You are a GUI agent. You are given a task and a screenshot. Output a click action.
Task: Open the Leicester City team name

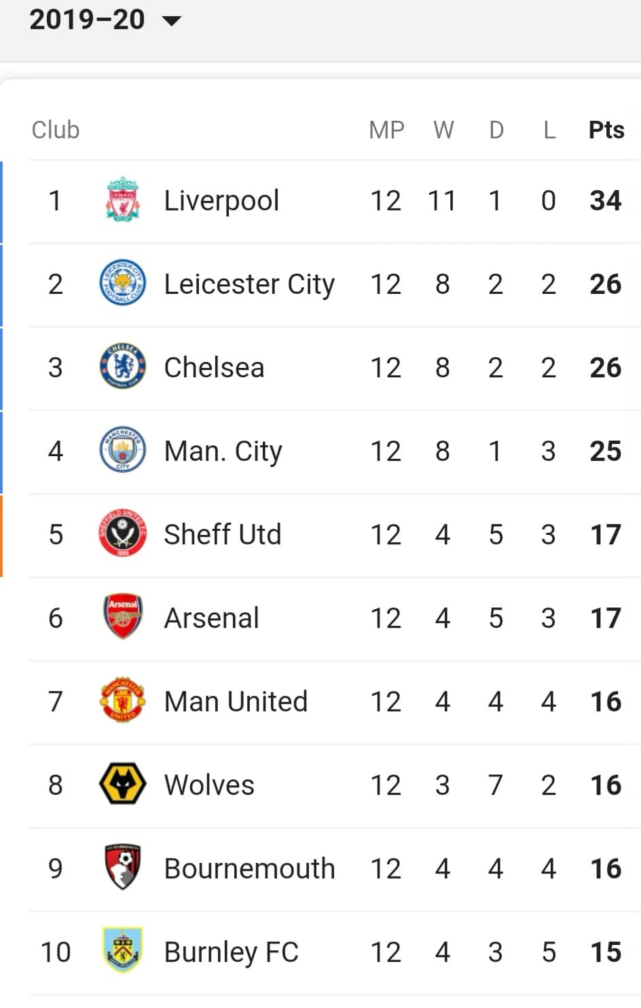coord(249,284)
